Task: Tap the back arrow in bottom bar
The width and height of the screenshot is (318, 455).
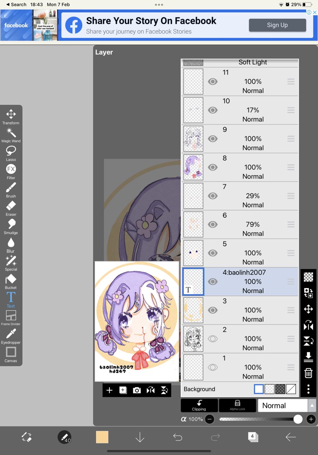Action: coord(291,437)
